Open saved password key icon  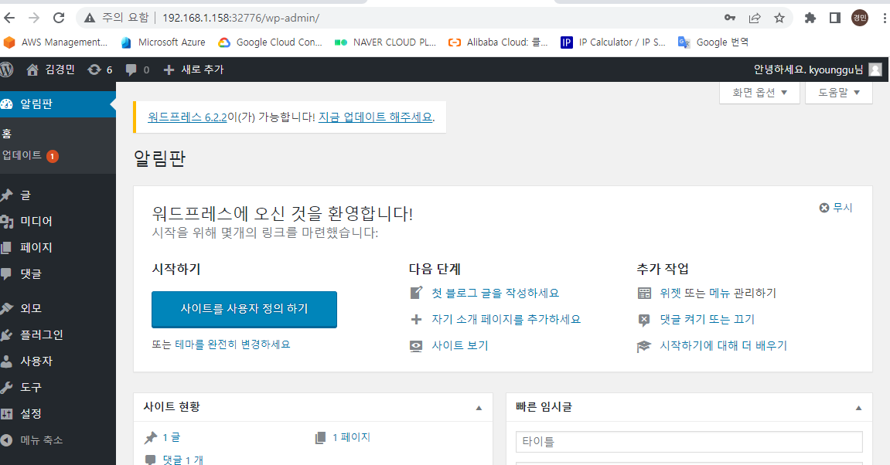click(730, 18)
